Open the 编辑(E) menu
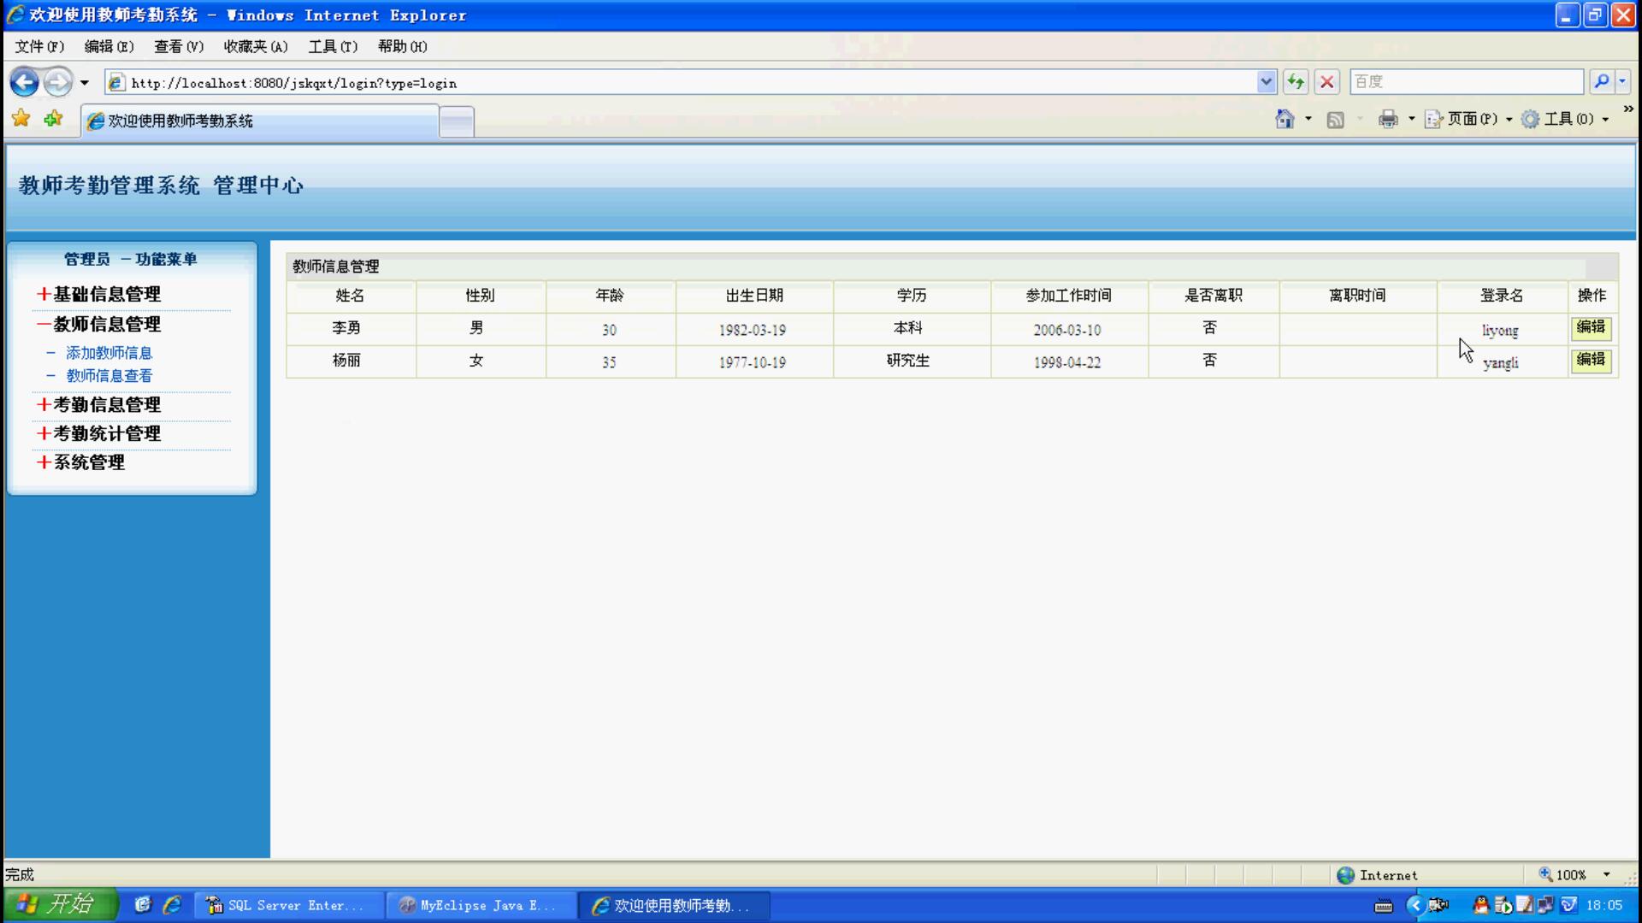This screenshot has height=923, width=1642. coord(109,46)
